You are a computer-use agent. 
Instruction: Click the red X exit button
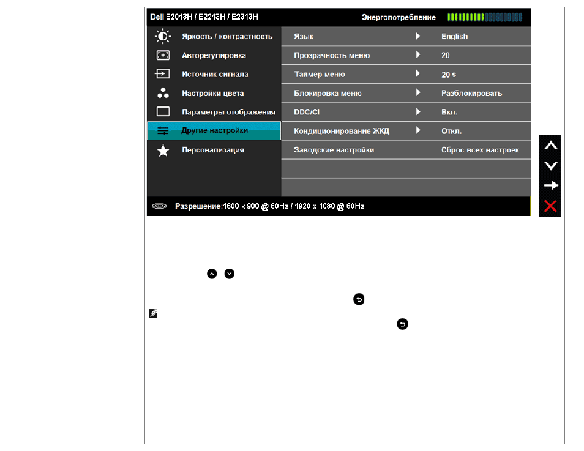point(550,206)
